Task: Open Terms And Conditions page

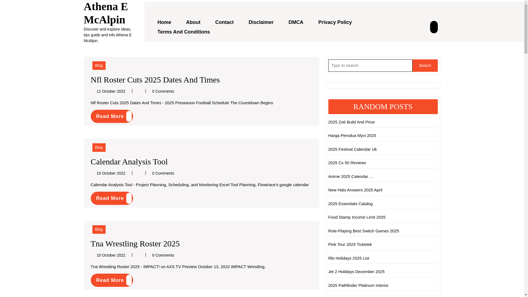Action: point(183,32)
